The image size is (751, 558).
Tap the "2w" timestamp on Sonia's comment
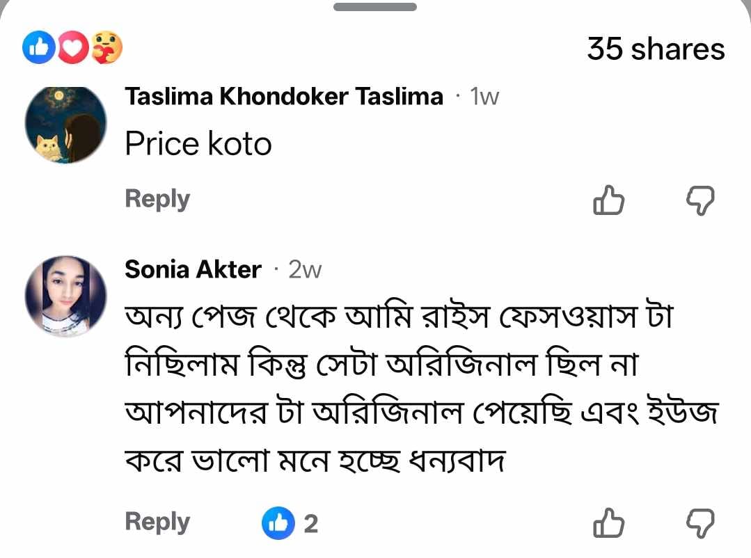click(x=305, y=269)
